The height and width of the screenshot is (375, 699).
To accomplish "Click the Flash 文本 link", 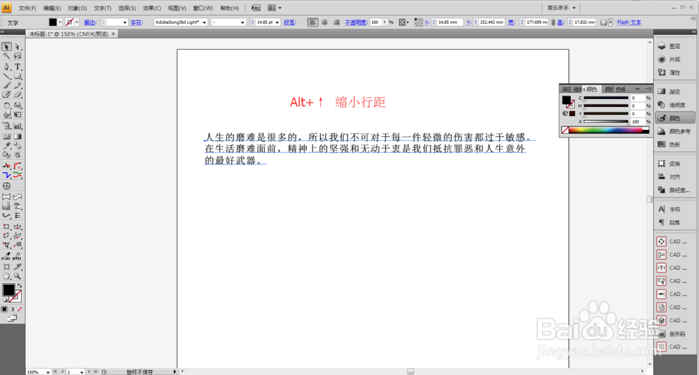I will [629, 22].
